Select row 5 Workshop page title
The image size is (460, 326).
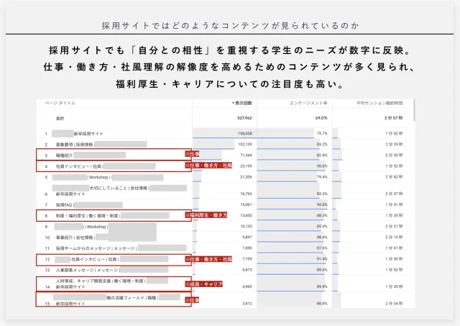[99, 177]
